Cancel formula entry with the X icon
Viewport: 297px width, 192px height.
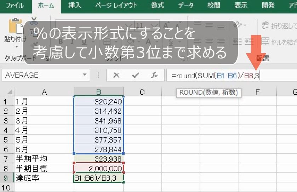coord(116,75)
